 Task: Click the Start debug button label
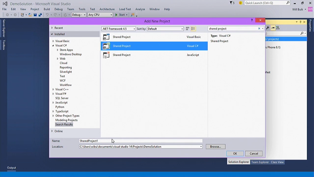(122, 15)
